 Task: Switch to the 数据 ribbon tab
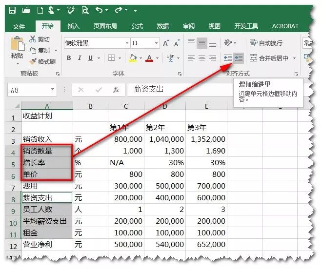(163, 26)
